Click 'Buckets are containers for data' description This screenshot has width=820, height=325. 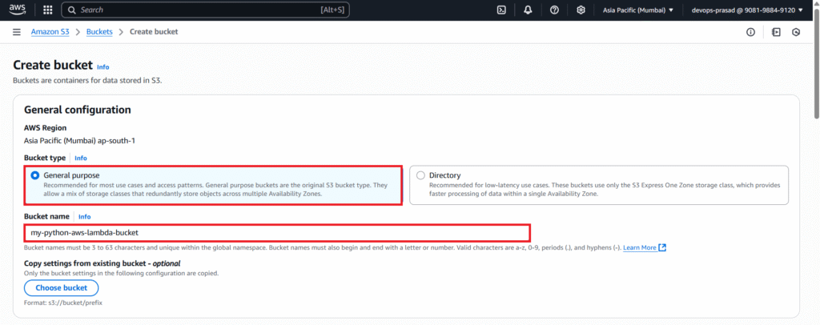tap(87, 81)
